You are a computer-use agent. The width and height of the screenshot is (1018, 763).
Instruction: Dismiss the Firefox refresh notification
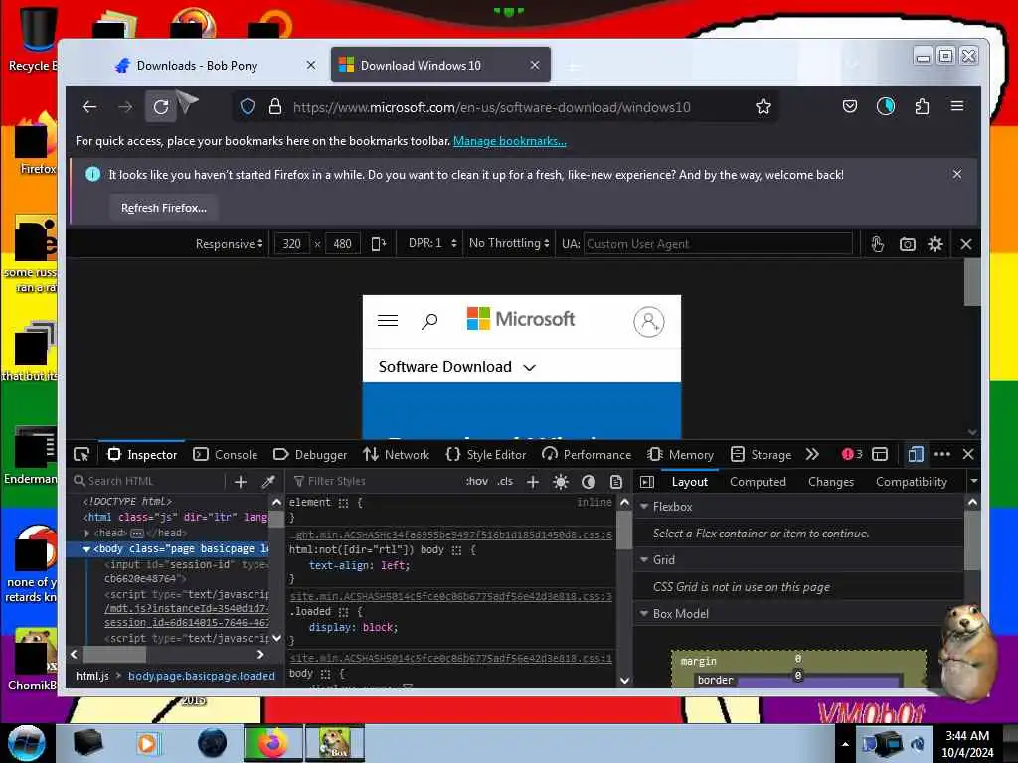click(x=957, y=174)
